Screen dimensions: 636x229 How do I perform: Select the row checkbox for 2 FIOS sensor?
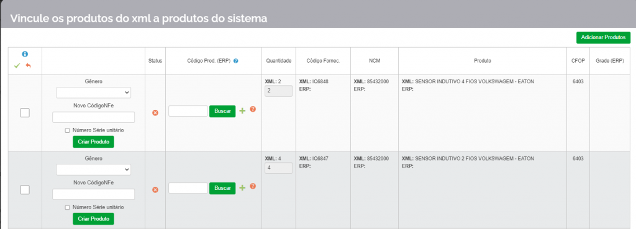(x=25, y=190)
